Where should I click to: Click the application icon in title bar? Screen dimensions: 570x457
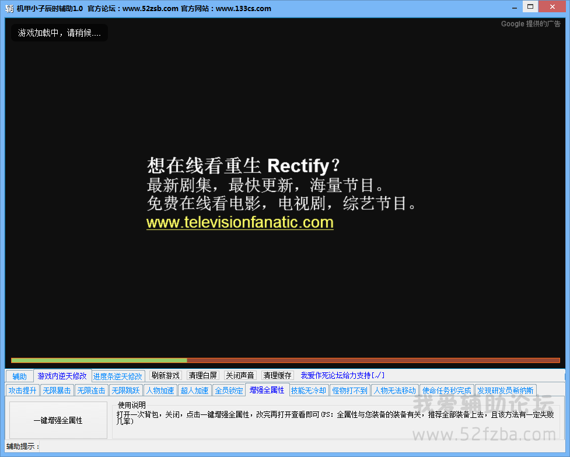9,8
